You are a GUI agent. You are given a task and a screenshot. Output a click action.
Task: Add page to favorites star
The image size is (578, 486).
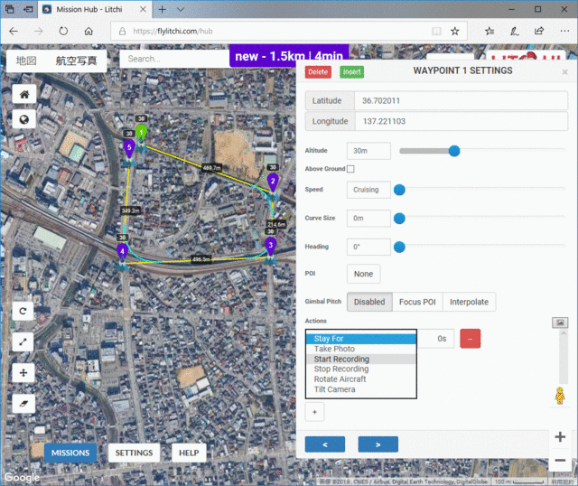click(455, 32)
